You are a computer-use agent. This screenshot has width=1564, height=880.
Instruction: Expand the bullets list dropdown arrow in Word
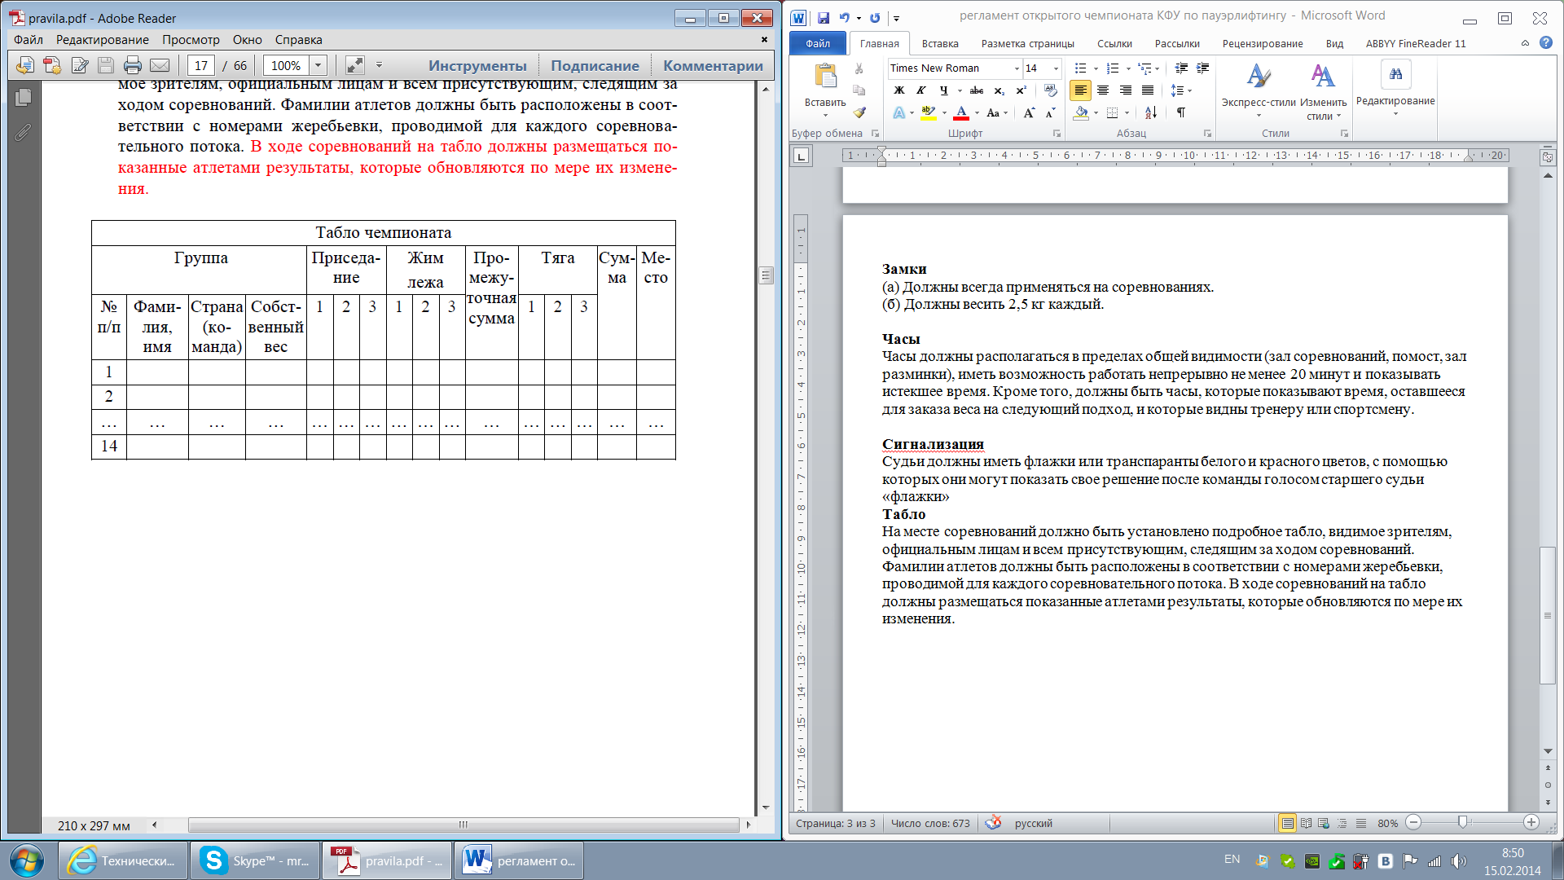click(1095, 68)
